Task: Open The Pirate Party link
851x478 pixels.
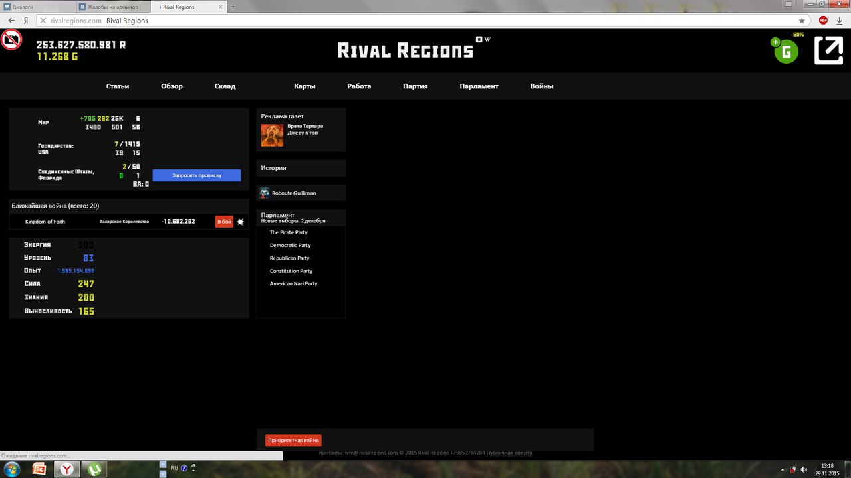Action: point(289,232)
